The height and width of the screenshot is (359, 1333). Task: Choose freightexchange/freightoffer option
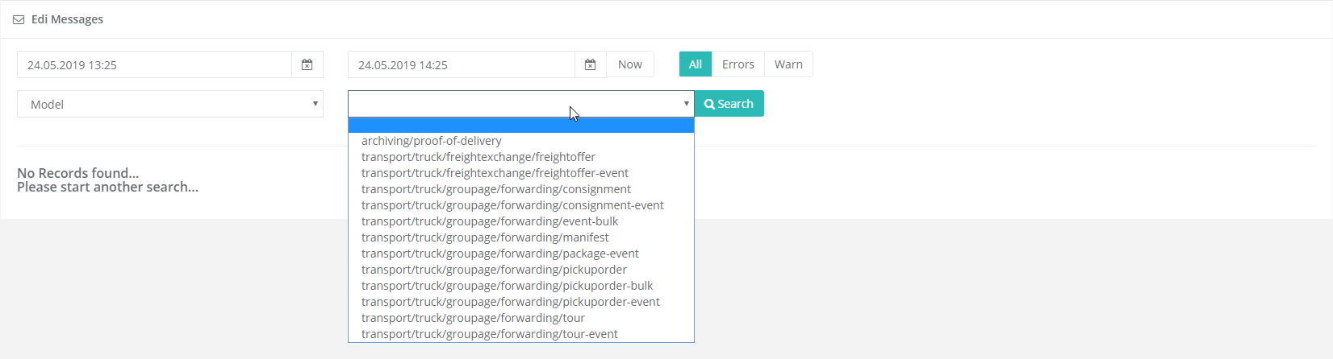[478, 157]
